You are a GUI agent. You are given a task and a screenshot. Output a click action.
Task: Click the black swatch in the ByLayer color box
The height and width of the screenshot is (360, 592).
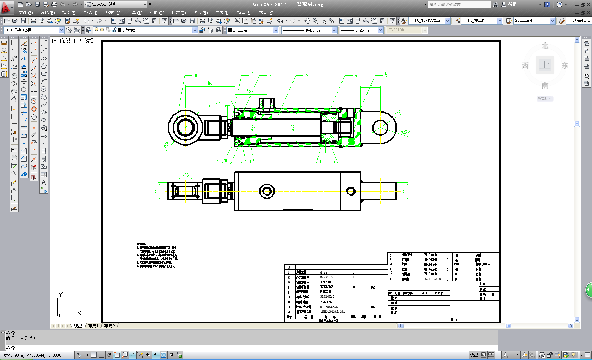[x=230, y=30]
